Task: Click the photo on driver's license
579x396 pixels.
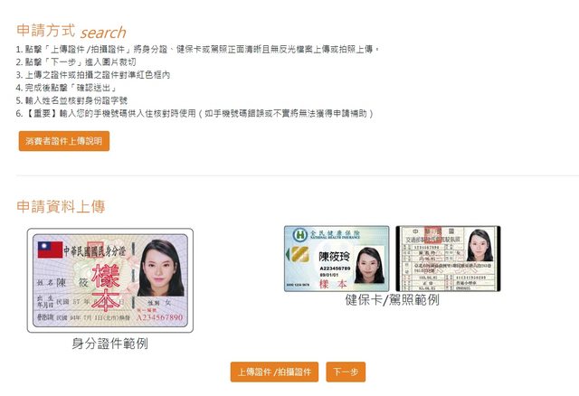Action: [479, 245]
